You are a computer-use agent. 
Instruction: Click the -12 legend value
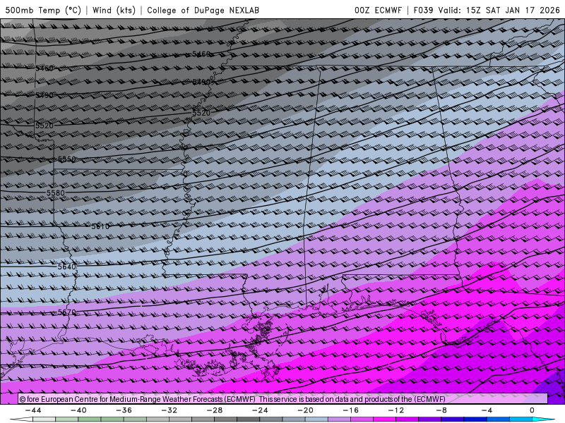[396, 410]
